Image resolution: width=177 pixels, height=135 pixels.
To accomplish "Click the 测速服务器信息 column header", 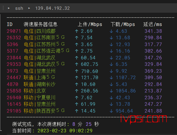I will click(41, 25).
